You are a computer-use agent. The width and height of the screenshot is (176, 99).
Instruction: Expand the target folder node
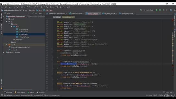pos(7,45)
